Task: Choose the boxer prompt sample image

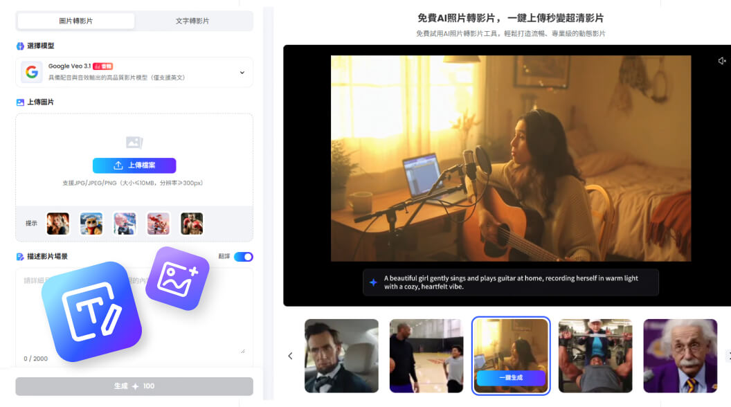Action: tap(192, 224)
